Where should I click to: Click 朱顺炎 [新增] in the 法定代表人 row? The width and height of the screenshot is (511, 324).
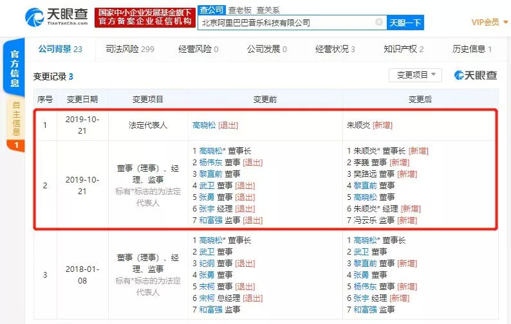tap(369, 125)
